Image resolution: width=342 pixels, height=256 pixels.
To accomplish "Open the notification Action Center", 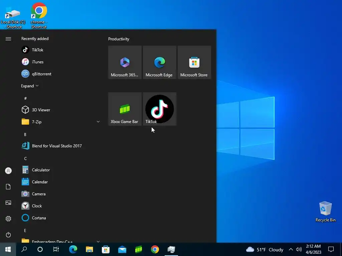I will point(331,249).
